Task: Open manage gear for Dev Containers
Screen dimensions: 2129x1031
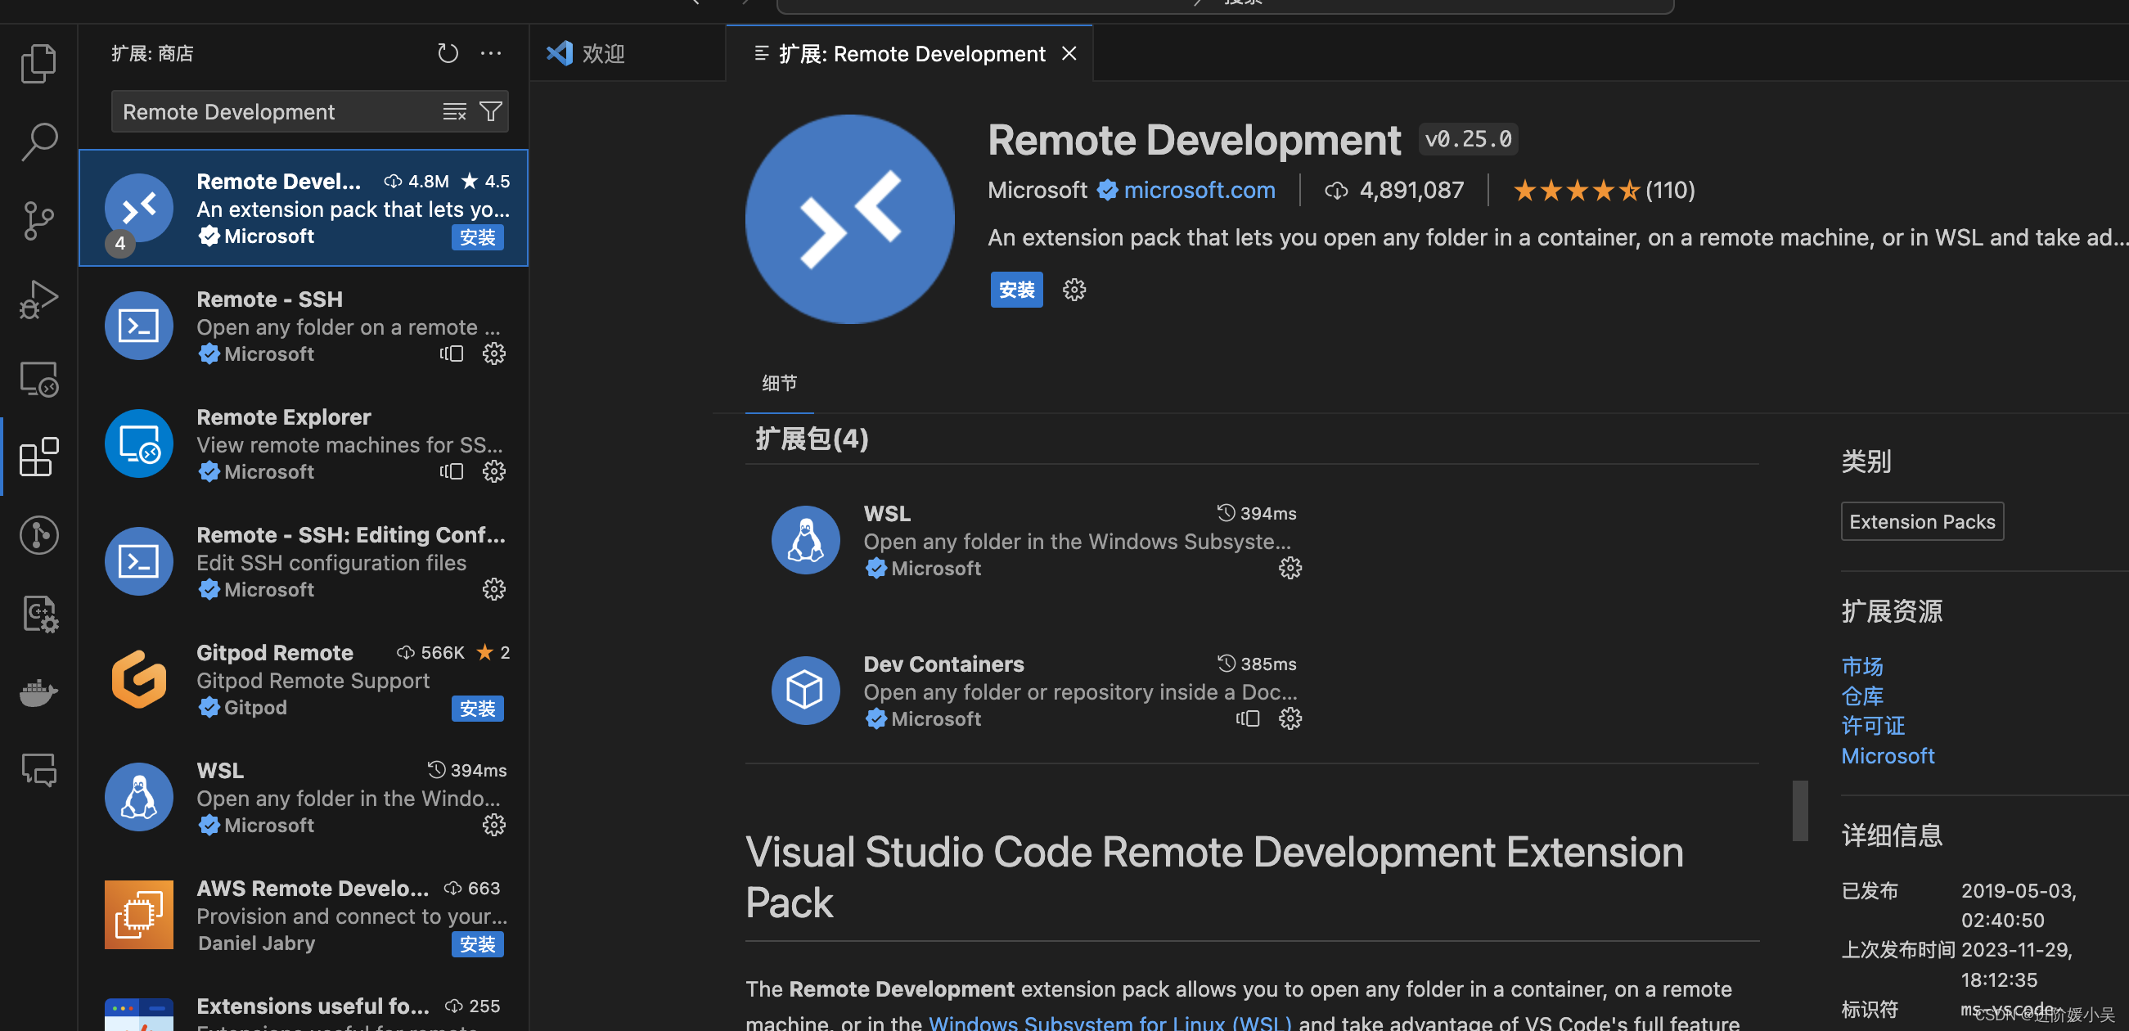Action: (x=1290, y=718)
